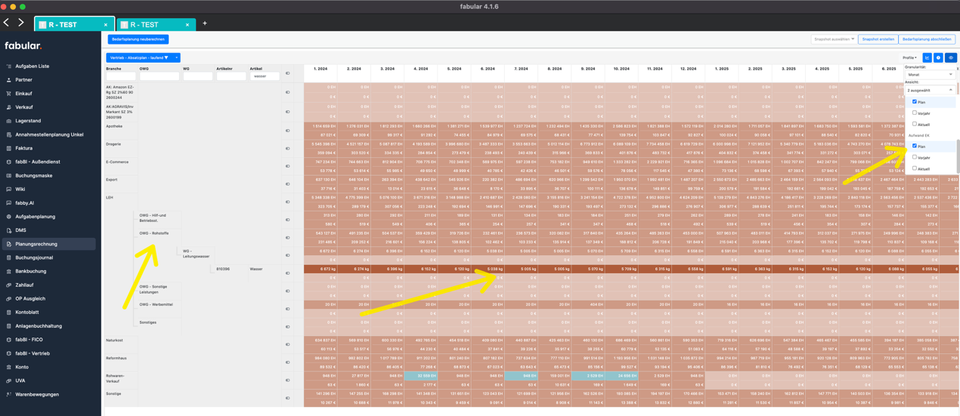Screen dimensions: 960x416
Task: Navigate forward with the right arrow
Action: 20,23
